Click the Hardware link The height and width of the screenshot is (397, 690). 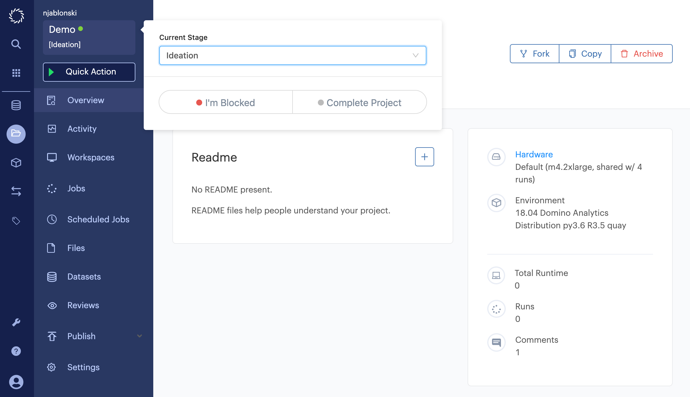[534, 154]
